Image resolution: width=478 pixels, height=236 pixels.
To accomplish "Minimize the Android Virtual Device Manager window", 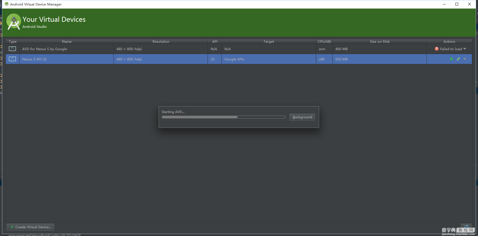I will click(444, 4).
